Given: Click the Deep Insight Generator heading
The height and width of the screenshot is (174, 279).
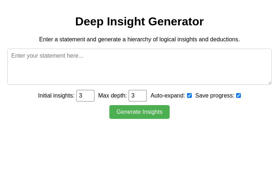Looking at the screenshot, I should pos(139,22).
